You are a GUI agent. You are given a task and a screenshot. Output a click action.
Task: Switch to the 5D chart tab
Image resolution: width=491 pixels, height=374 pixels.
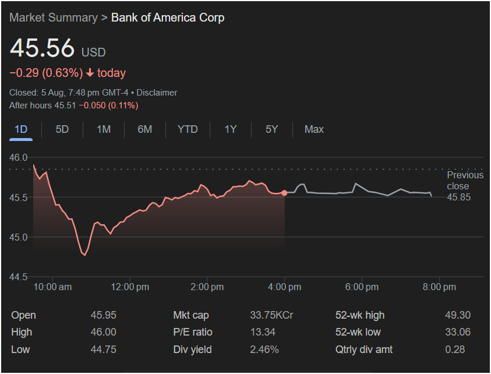(62, 129)
